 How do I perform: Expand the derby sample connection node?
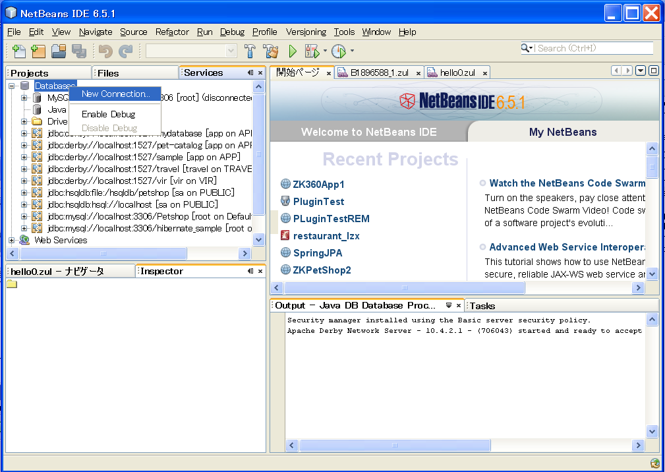tap(24, 158)
